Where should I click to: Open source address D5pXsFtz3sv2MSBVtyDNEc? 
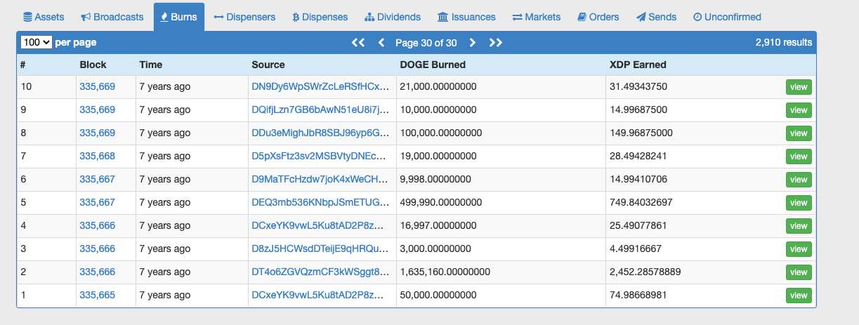coord(320,157)
